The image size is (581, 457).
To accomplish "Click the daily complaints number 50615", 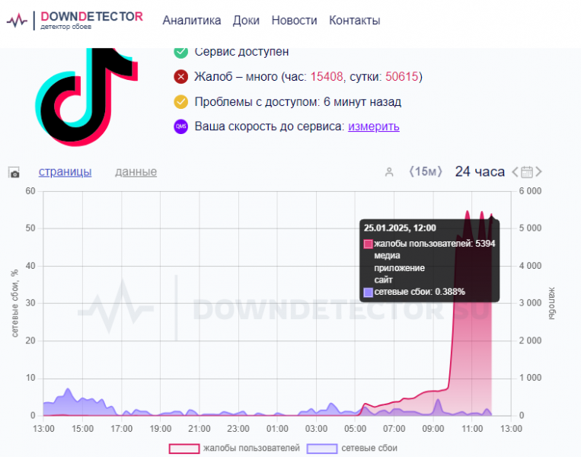I will 401,77.
